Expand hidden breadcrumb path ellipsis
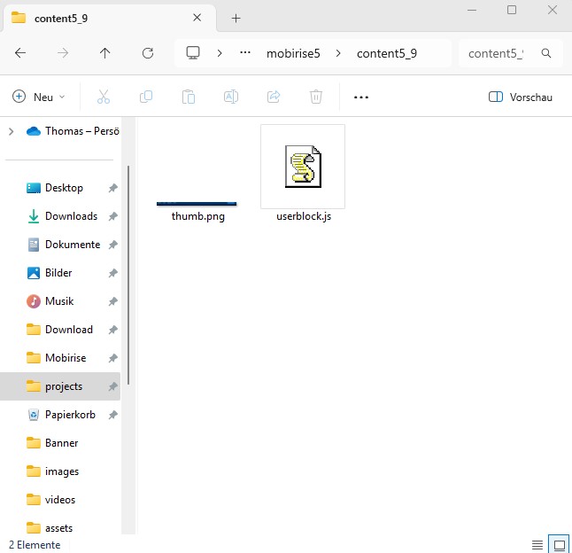The width and height of the screenshot is (572, 553). click(x=245, y=53)
